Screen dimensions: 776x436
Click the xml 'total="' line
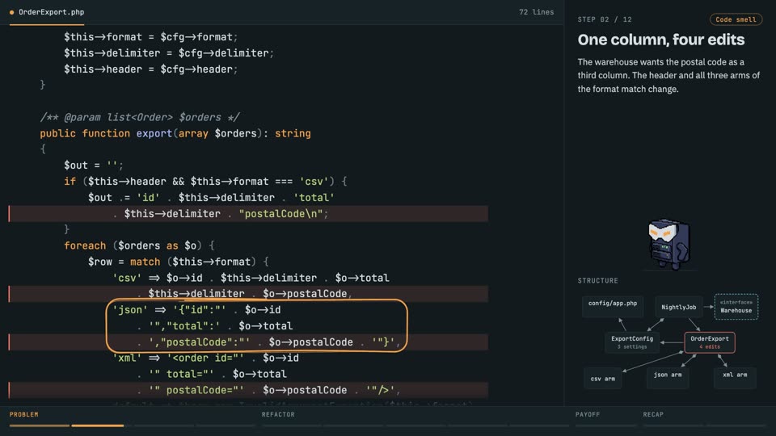click(x=212, y=374)
